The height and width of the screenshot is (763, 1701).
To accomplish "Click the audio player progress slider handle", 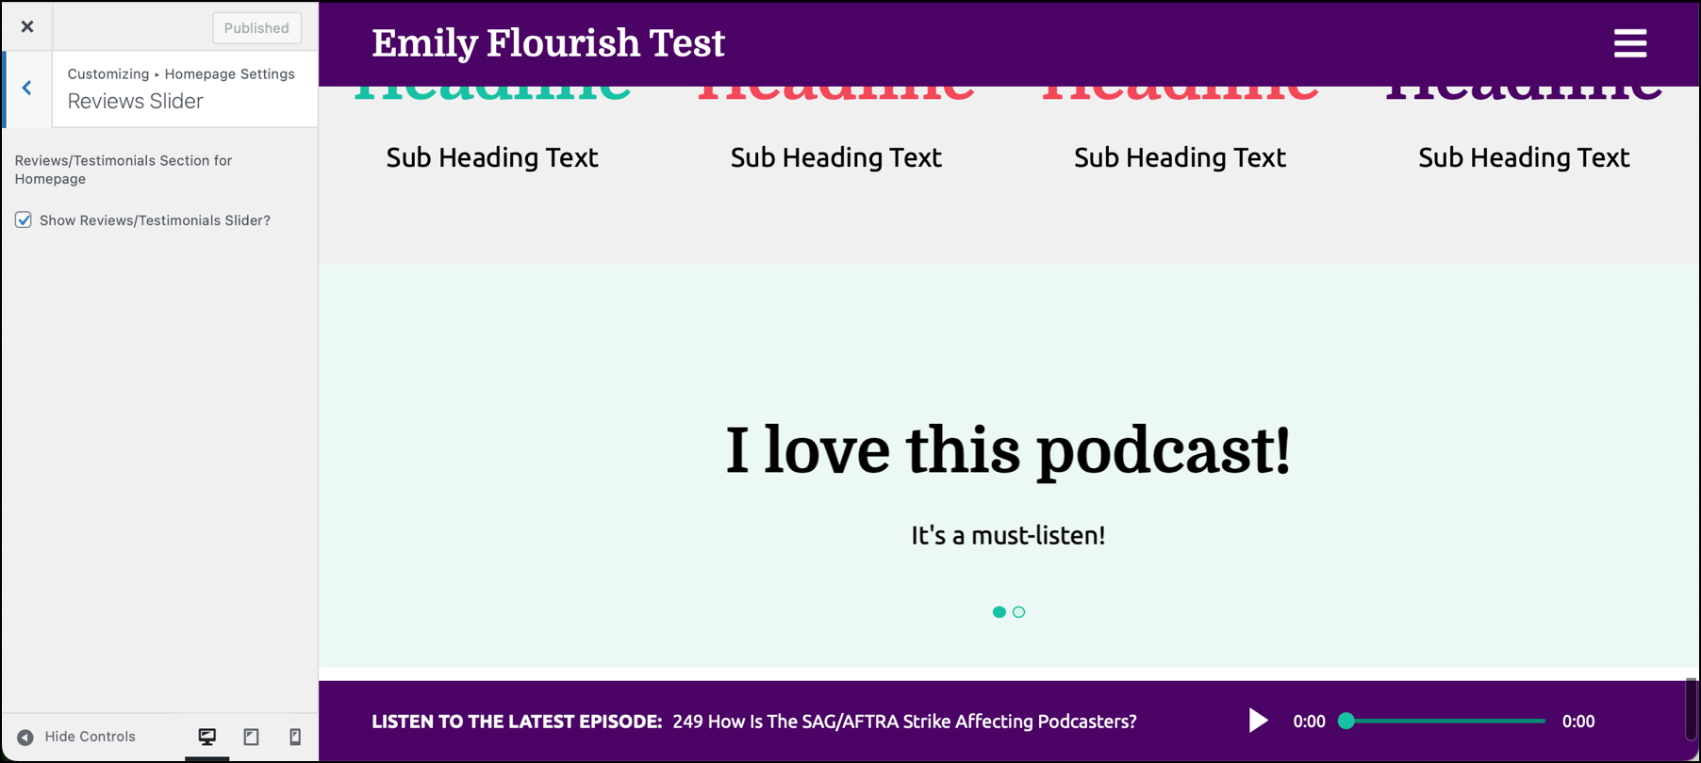I will click(x=1346, y=722).
